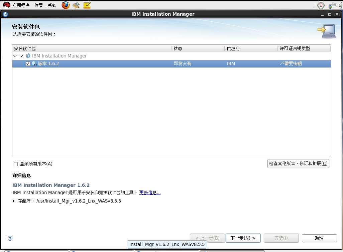Close the IBM Installation Manager window

pos(337,14)
